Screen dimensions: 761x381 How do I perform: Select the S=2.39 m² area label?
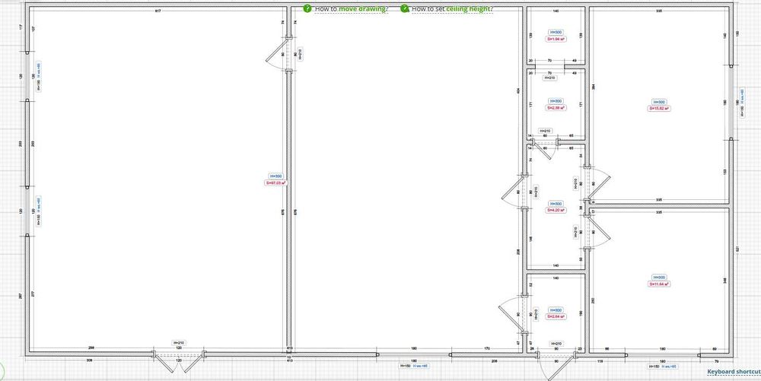tap(556, 108)
